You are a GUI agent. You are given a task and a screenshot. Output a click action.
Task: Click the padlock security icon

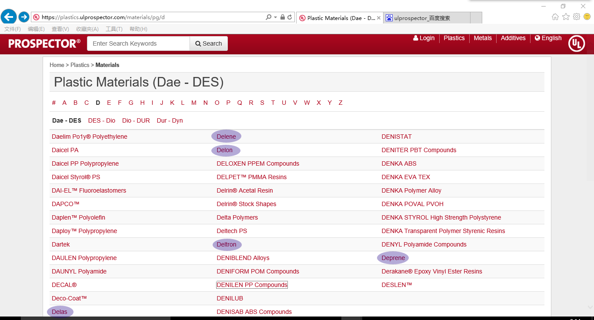point(283,17)
